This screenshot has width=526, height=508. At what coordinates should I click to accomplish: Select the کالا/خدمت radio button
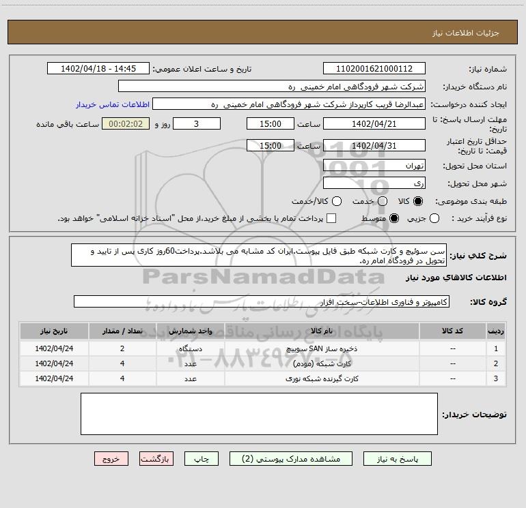click(337, 201)
